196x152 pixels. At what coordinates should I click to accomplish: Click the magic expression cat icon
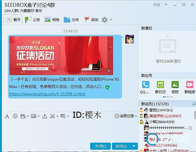coord(23,116)
